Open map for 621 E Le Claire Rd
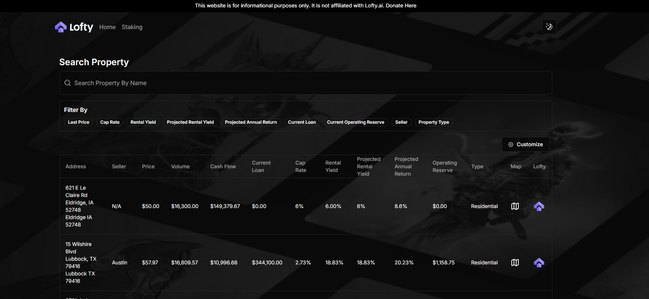This screenshot has height=299, width=649. [x=515, y=206]
